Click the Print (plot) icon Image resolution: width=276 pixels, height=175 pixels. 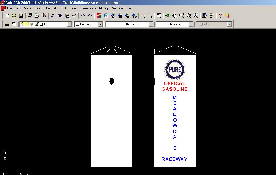click(30, 16)
